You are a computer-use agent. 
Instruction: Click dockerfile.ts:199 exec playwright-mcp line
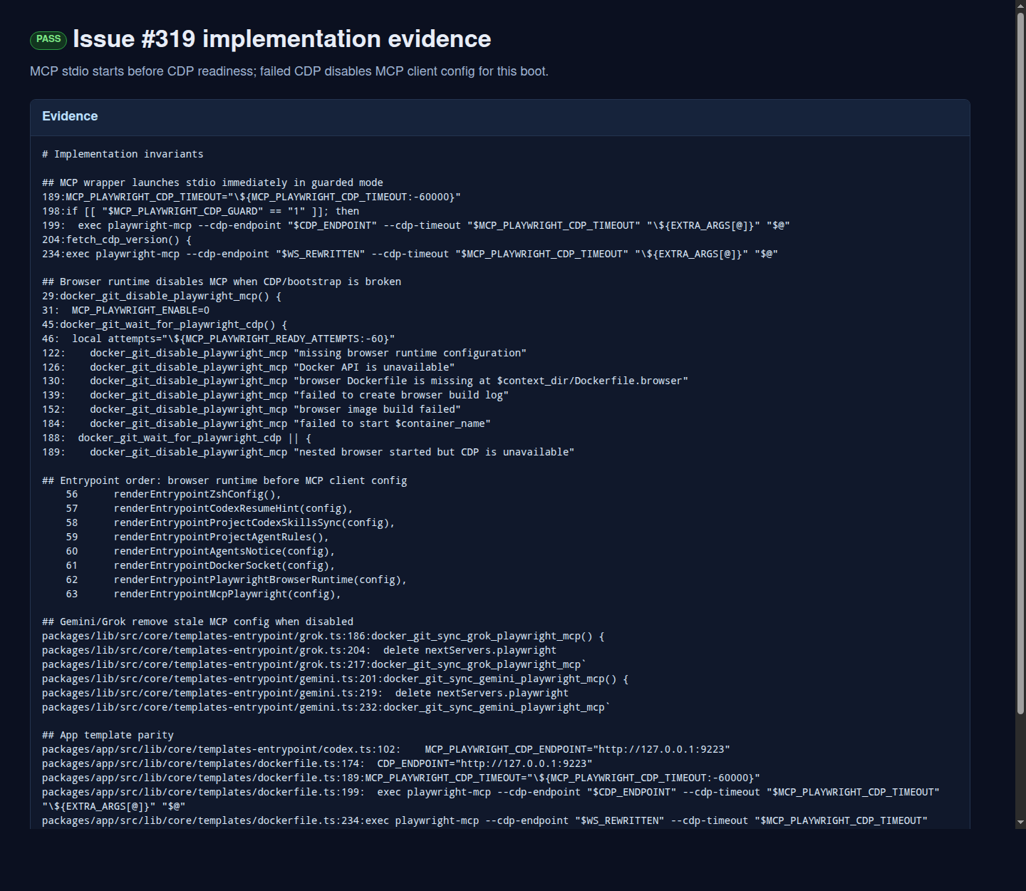point(491,800)
